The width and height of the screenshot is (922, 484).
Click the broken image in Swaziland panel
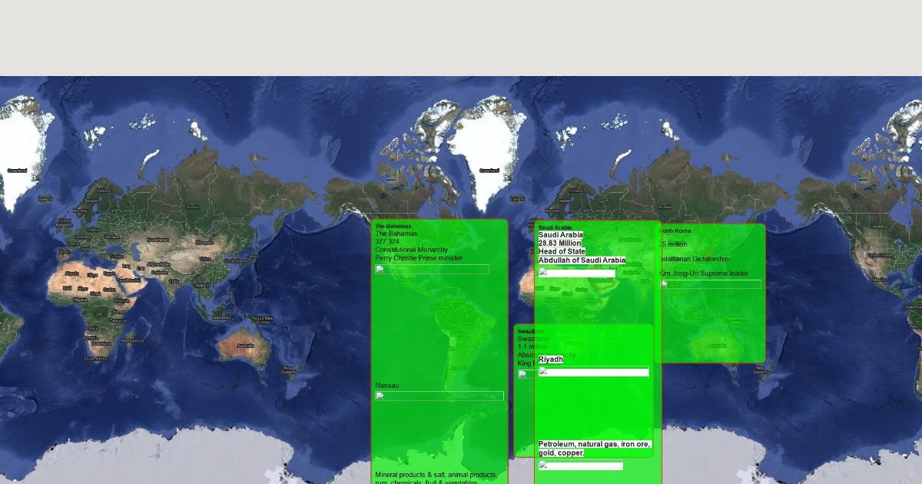pos(523,375)
